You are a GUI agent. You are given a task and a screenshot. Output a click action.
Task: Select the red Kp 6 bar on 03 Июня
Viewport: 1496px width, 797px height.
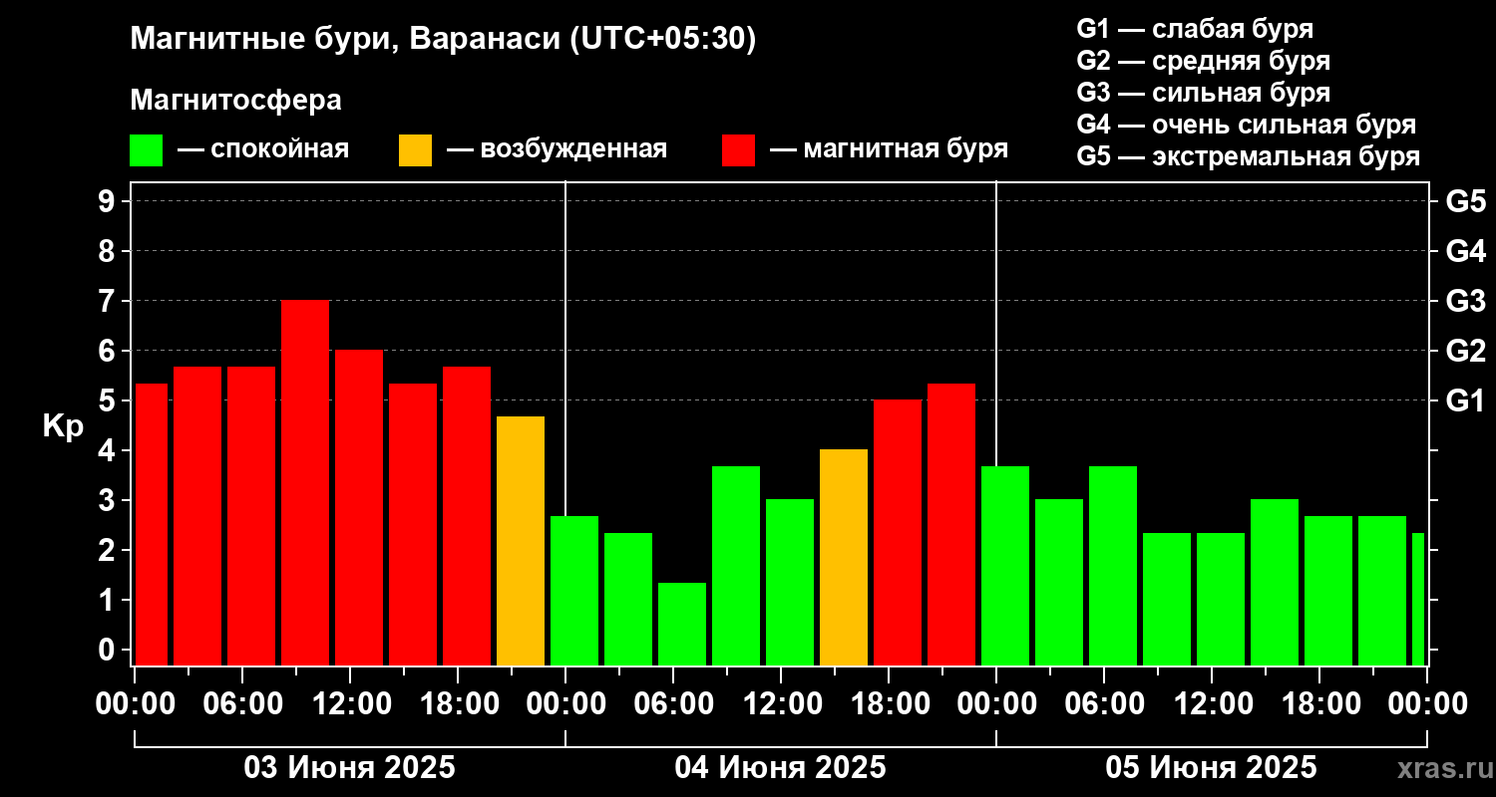(359, 508)
